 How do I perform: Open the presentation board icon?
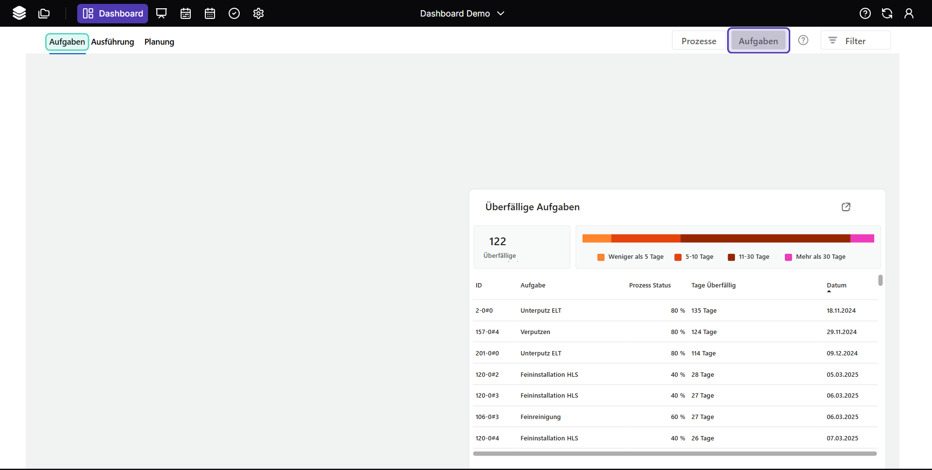161,13
